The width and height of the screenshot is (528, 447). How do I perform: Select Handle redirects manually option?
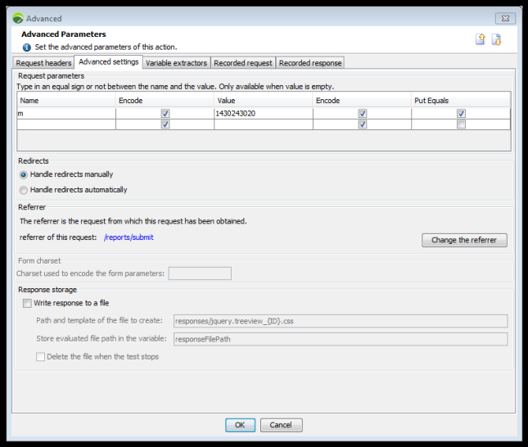pos(23,175)
